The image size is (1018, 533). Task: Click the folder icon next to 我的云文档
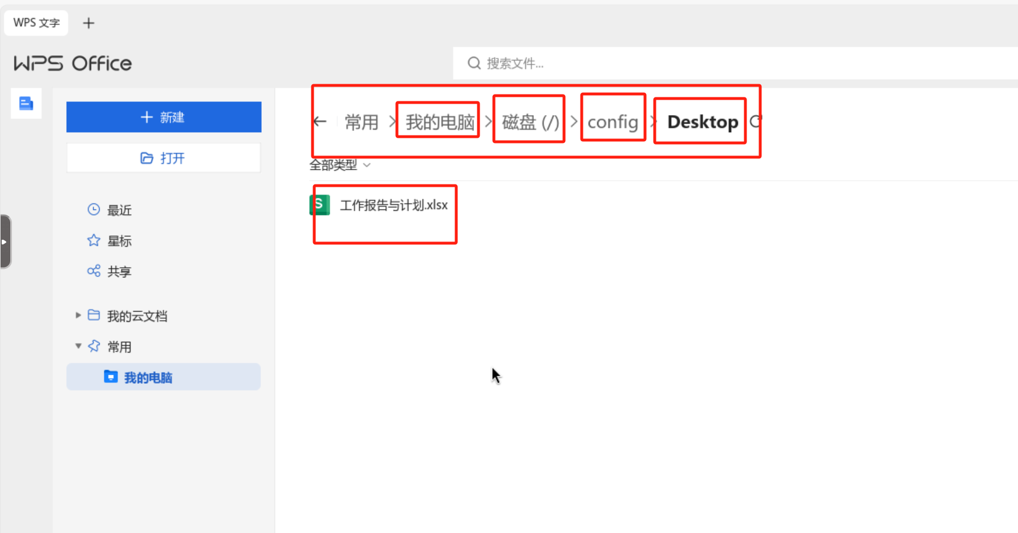pyautogui.click(x=94, y=315)
